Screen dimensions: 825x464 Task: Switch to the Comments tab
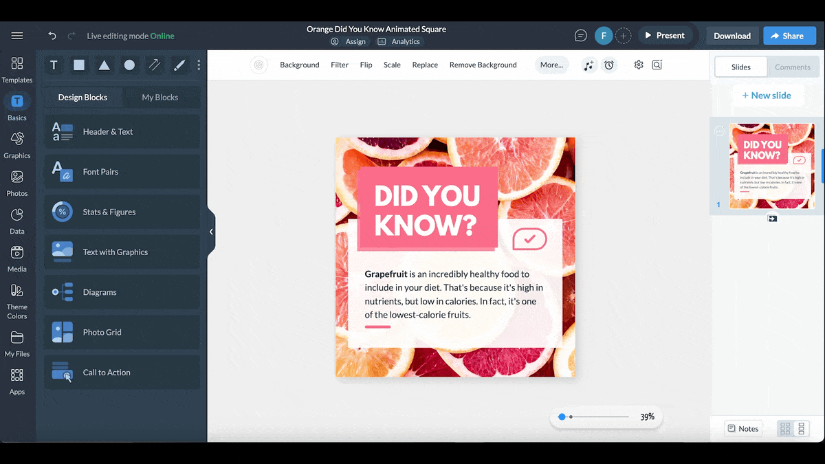[x=792, y=67]
